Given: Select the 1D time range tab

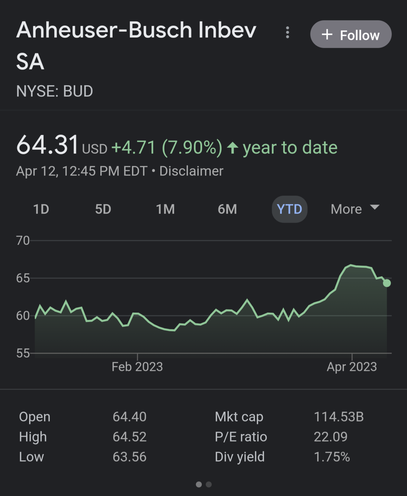Looking at the screenshot, I should (x=41, y=209).
